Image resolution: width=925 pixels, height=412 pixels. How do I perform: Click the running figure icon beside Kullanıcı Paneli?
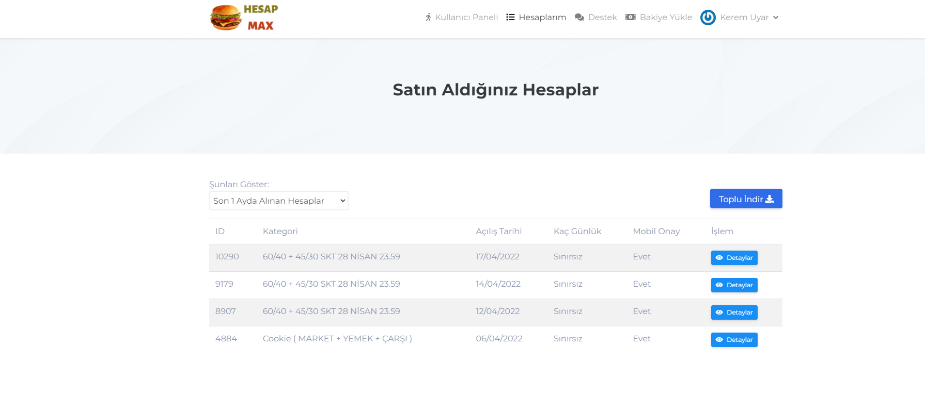click(428, 18)
